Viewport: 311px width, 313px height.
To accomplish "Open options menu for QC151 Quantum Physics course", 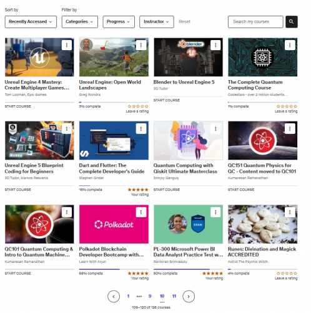I will (x=290, y=129).
